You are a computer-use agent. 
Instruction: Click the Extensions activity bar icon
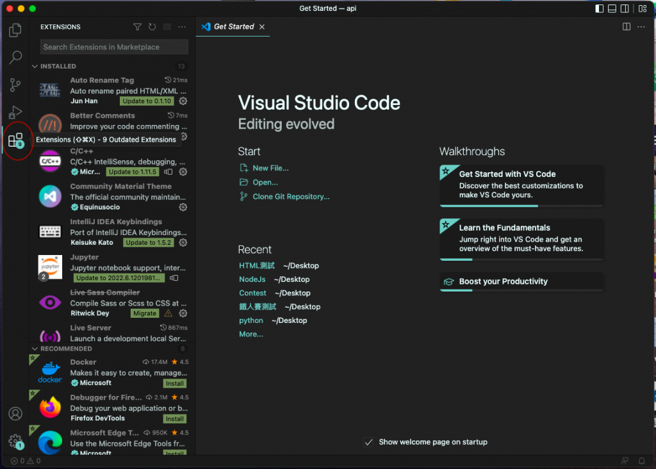coord(15,140)
